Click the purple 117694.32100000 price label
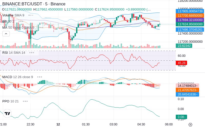The width and height of the screenshot is (205, 128). click(x=190, y=20)
